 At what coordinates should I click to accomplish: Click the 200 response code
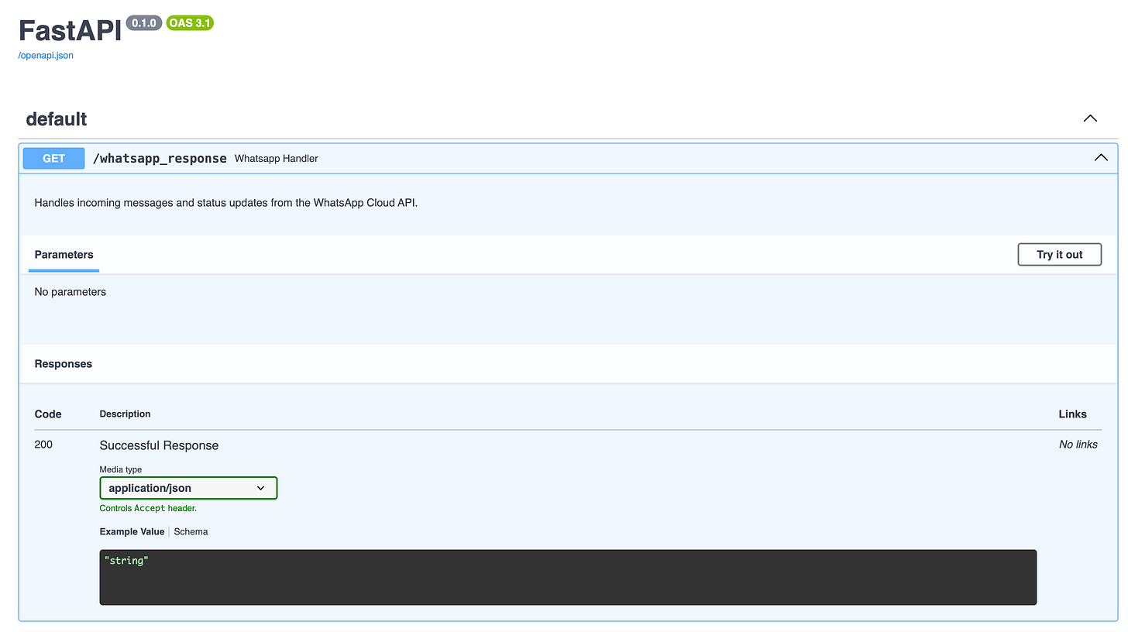(x=43, y=445)
